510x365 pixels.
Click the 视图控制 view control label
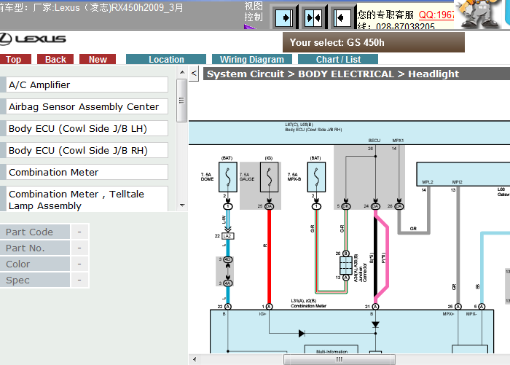pos(253,12)
